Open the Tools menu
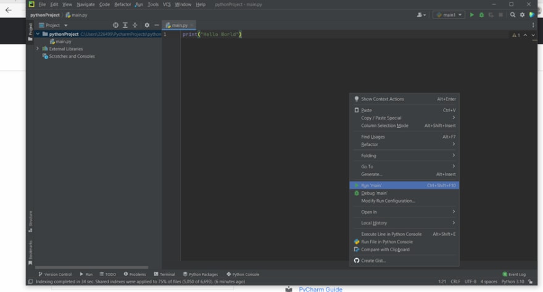Viewport: 543px width, 292px height. tap(153, 4)
